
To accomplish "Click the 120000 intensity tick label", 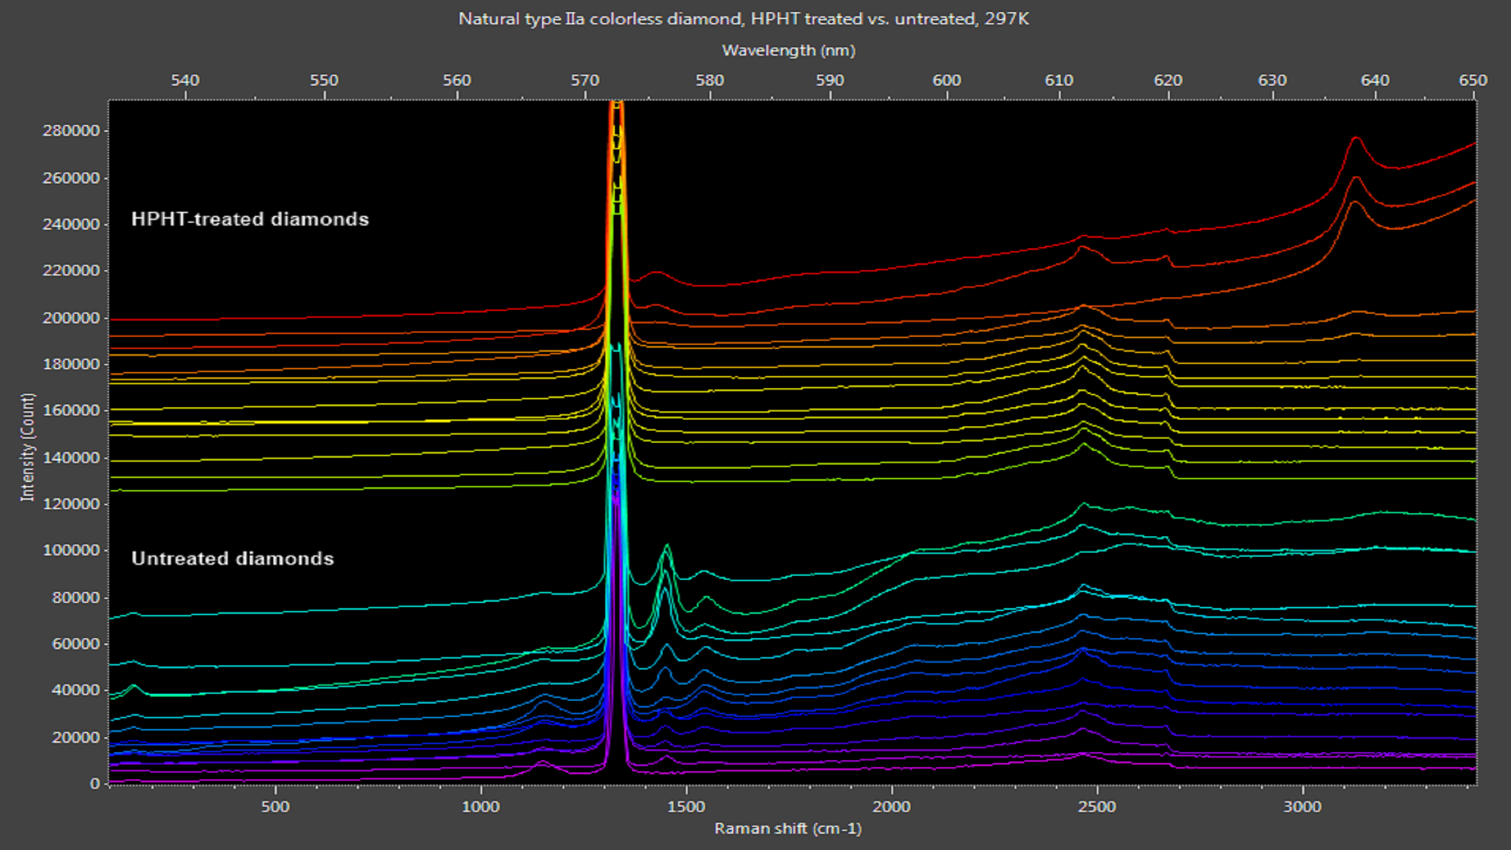I will [71, 504].
